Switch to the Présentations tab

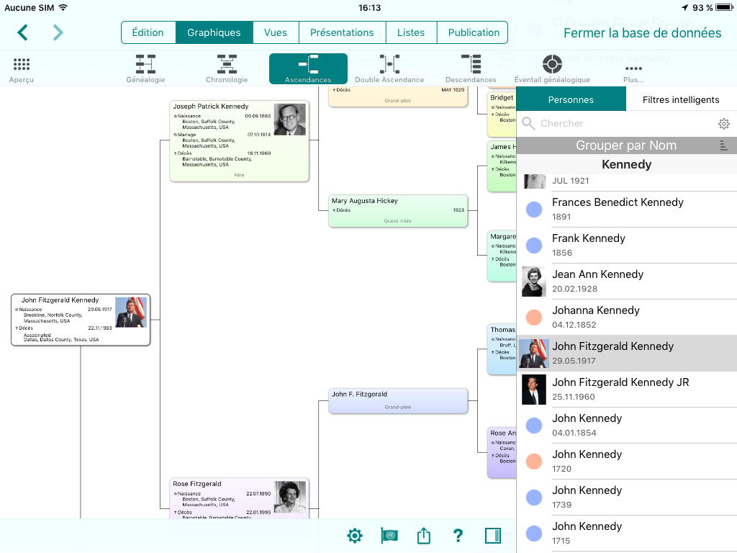point(342,32)
